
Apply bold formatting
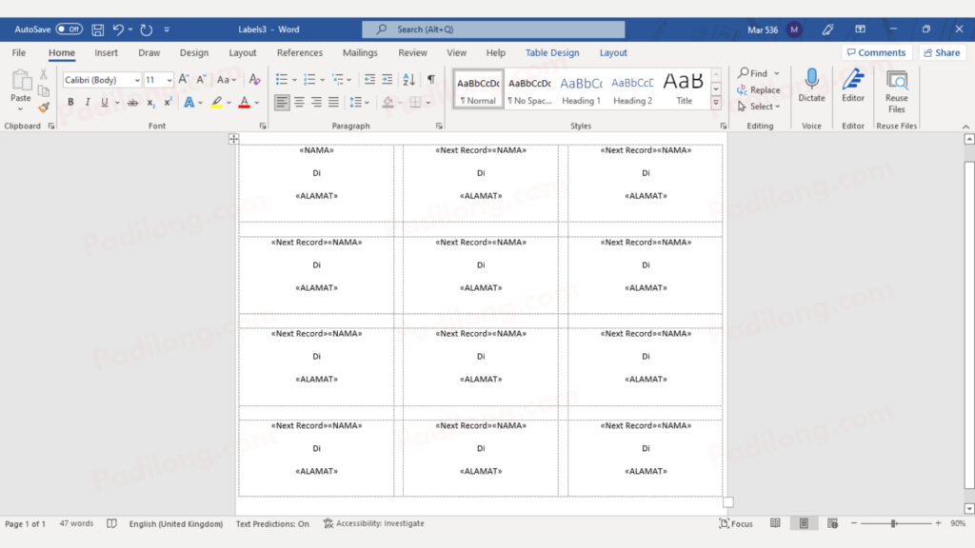pyautogui.click(x=70, y=101)
